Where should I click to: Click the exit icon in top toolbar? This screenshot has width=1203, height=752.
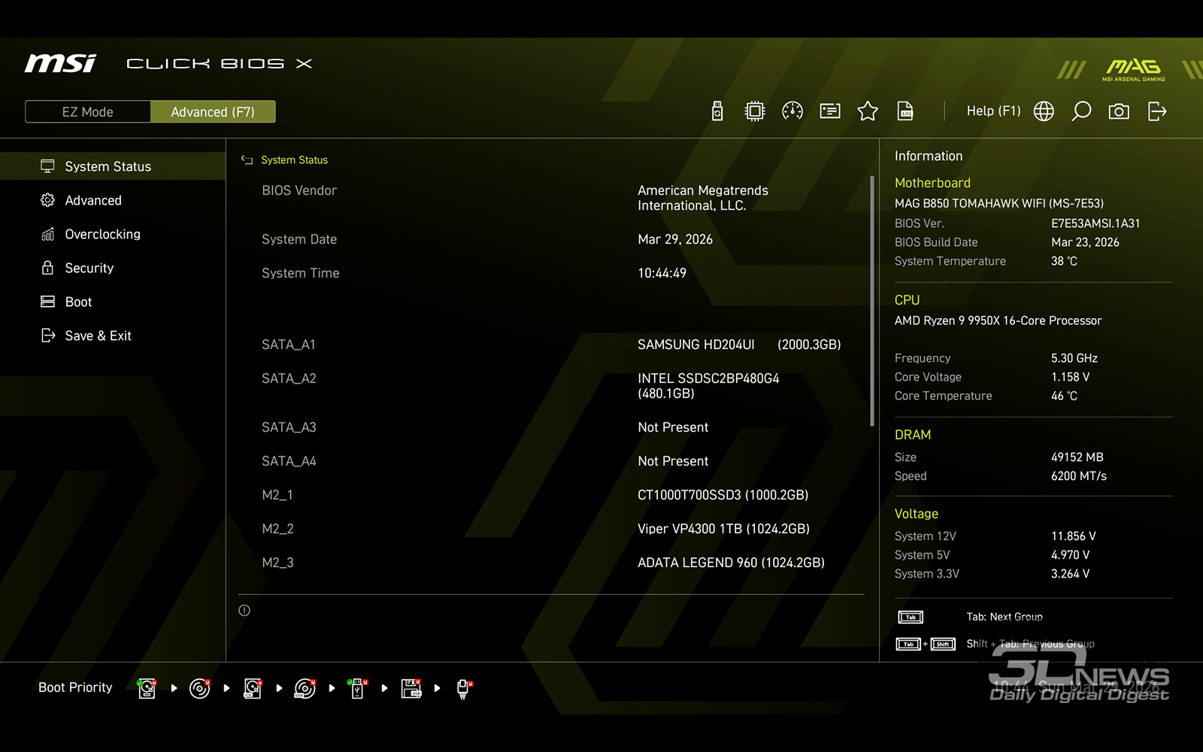click(1157, 111)
